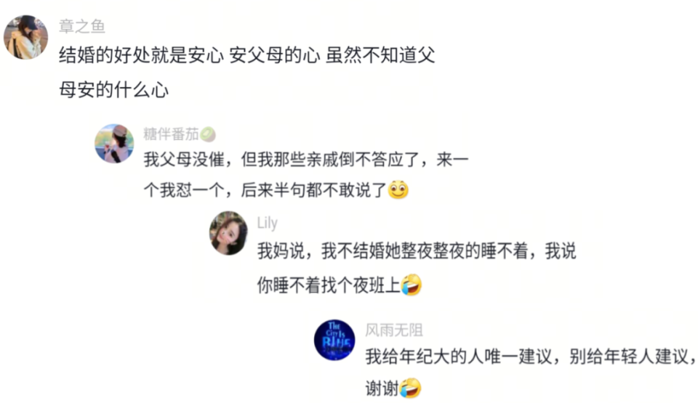Open 章之鱼's profile avatar

[26, 37]
